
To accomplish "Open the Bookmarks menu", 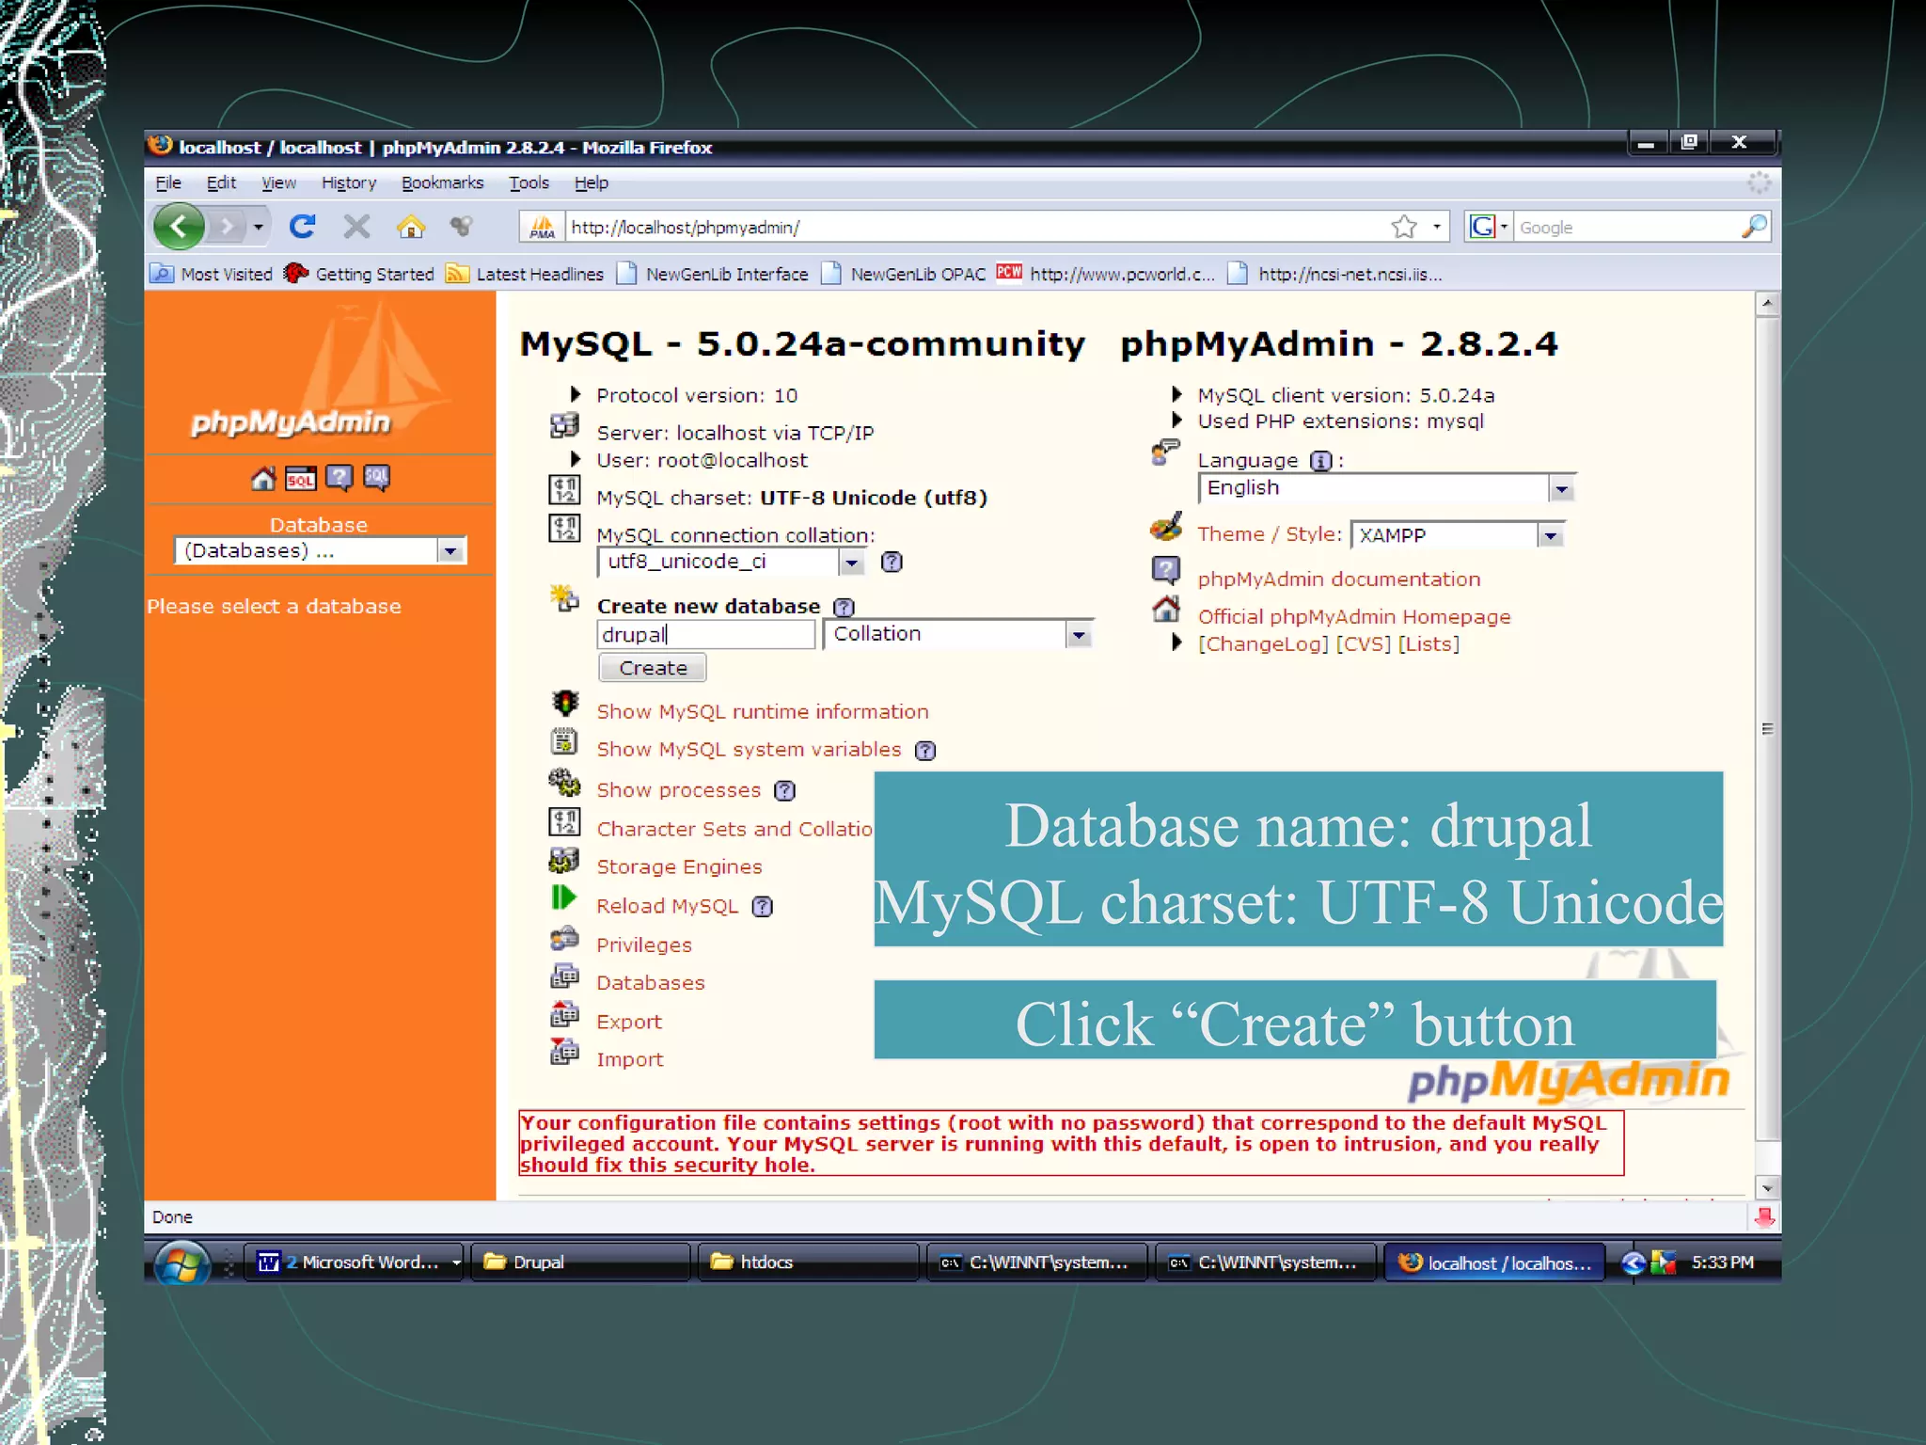I will [x=442, y=183].
